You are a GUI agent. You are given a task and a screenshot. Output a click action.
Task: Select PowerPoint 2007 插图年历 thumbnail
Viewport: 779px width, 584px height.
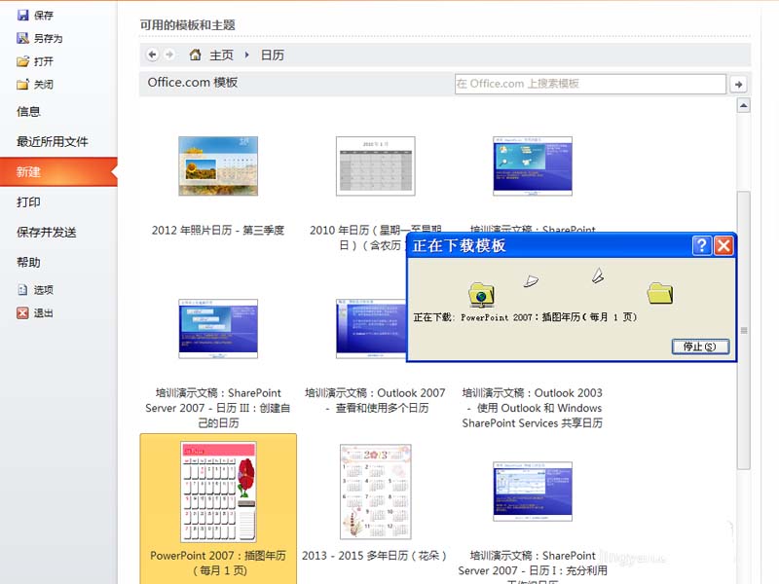[218, 492]
